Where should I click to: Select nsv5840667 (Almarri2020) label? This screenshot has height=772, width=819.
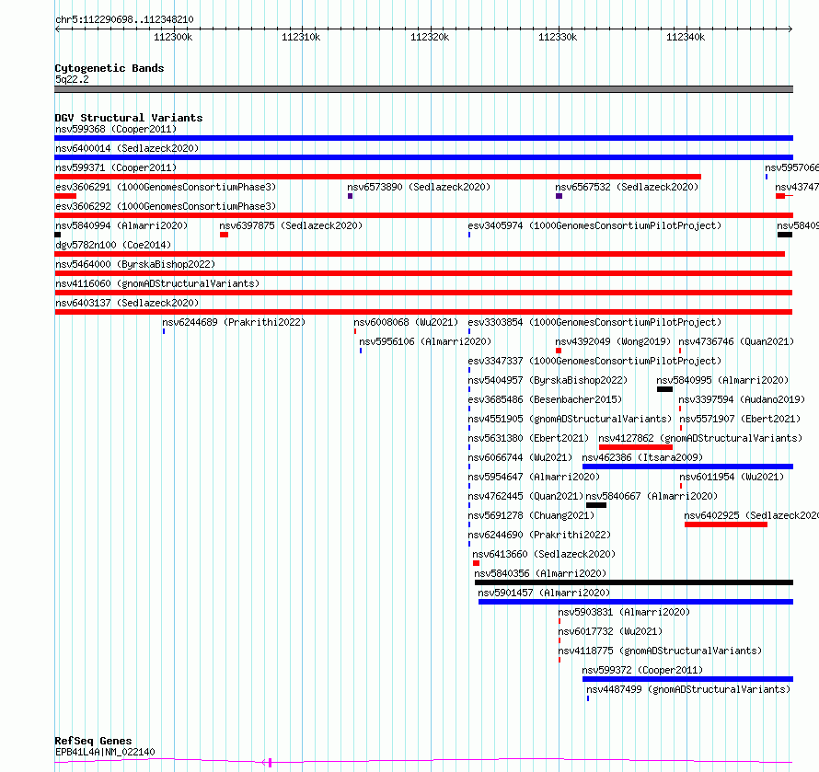tap(652, 496)
